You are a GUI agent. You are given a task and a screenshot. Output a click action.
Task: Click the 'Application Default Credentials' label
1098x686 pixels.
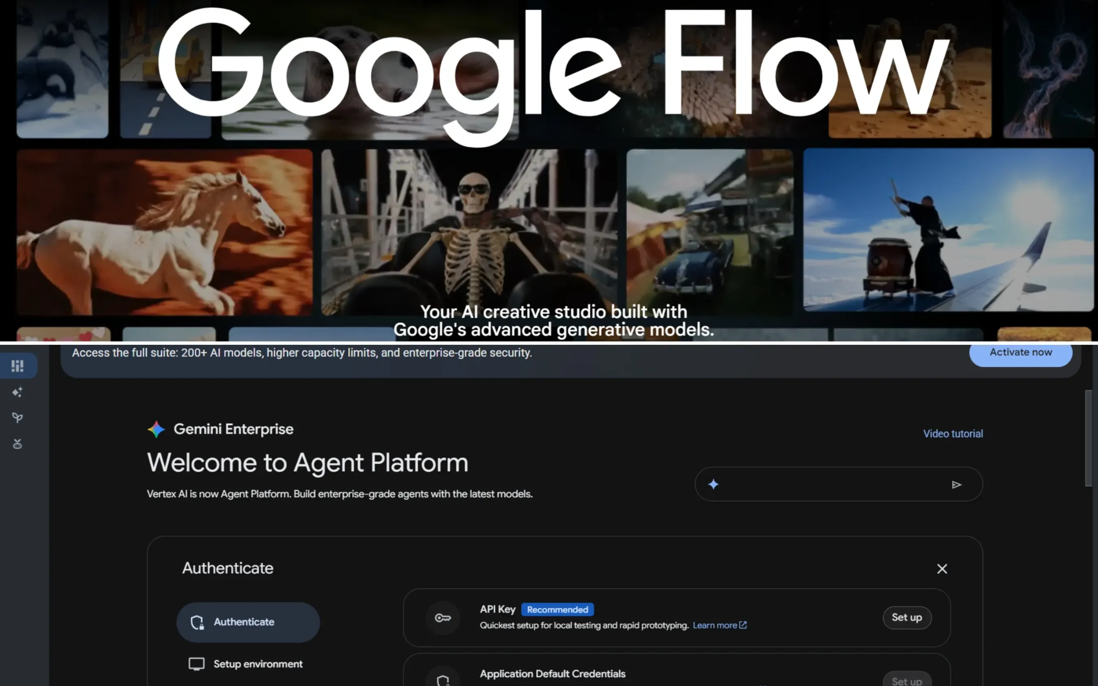(x=553, y=674)
